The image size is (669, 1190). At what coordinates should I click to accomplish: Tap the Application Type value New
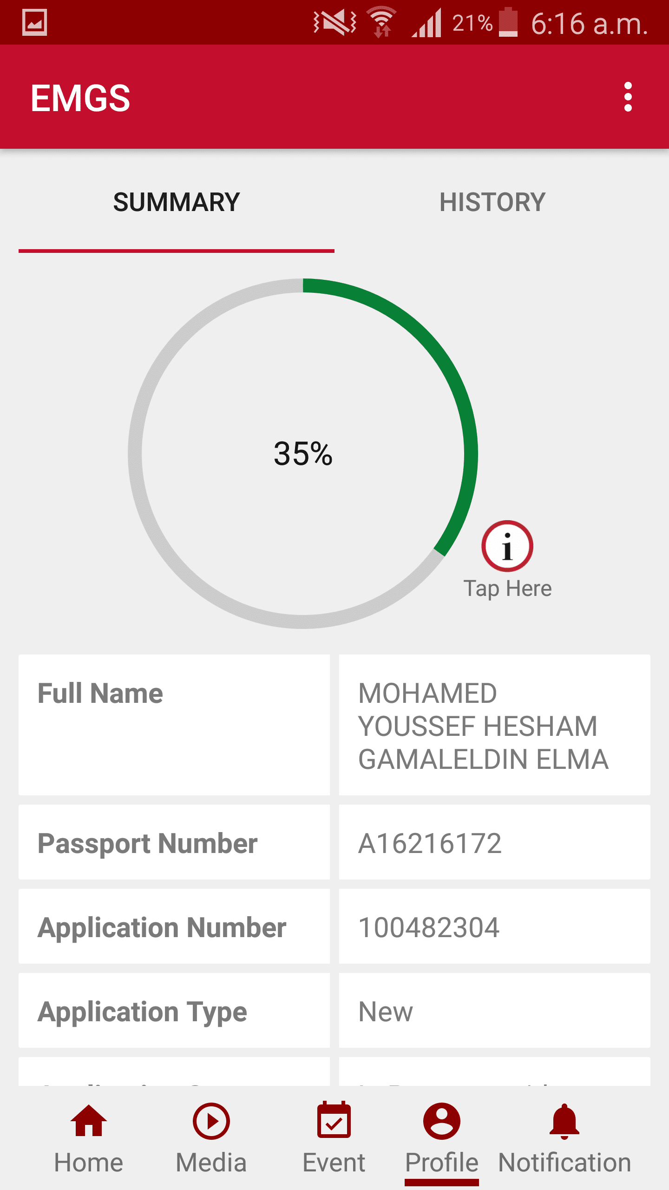(x=386, y=1011)
